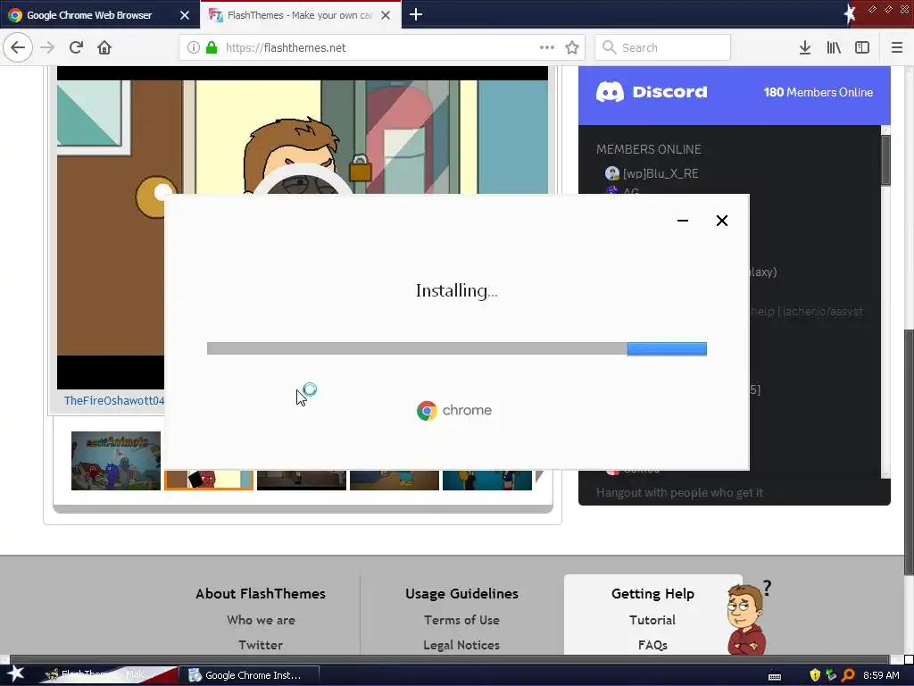Open the FAQs link

(652, 645)
